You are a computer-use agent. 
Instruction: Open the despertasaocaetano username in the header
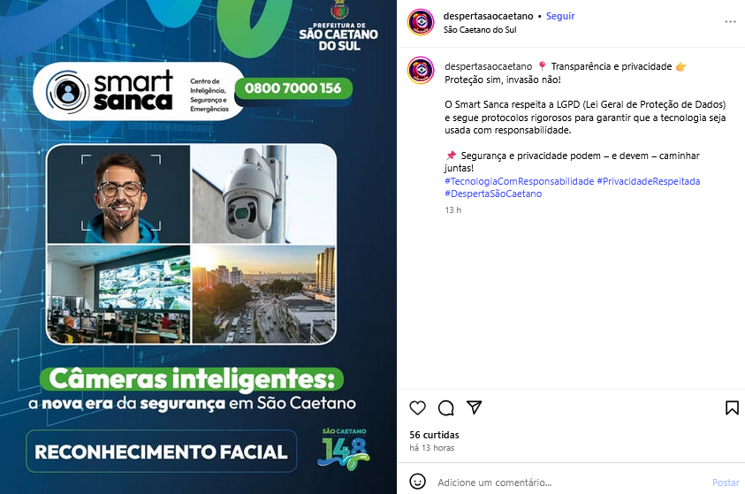pos(488,16)
